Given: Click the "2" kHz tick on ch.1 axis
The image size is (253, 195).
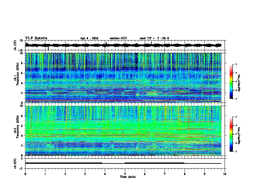Looking at the screenshot, I should coord(22,93).
